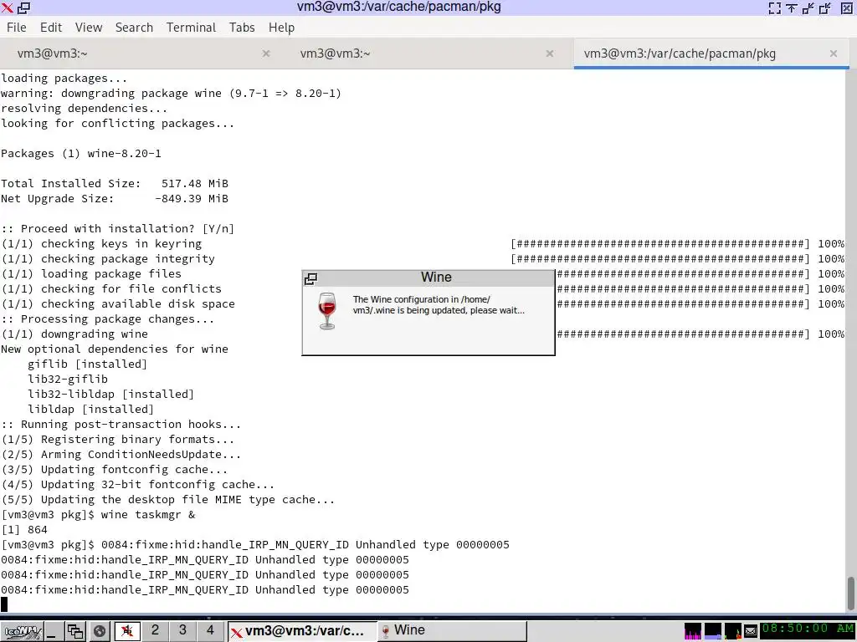Open window menu icon next to X in title bar
The image size is (857, 642).
click(x=23, y=8)
